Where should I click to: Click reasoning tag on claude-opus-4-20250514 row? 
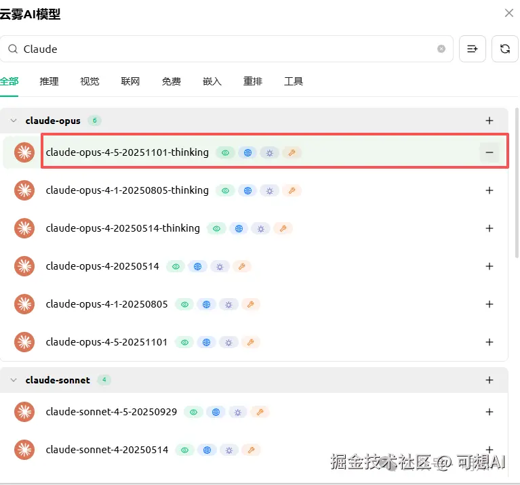[220, 267]
